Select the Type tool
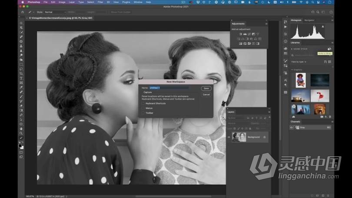352x198 pixels. tap(21, 78)
